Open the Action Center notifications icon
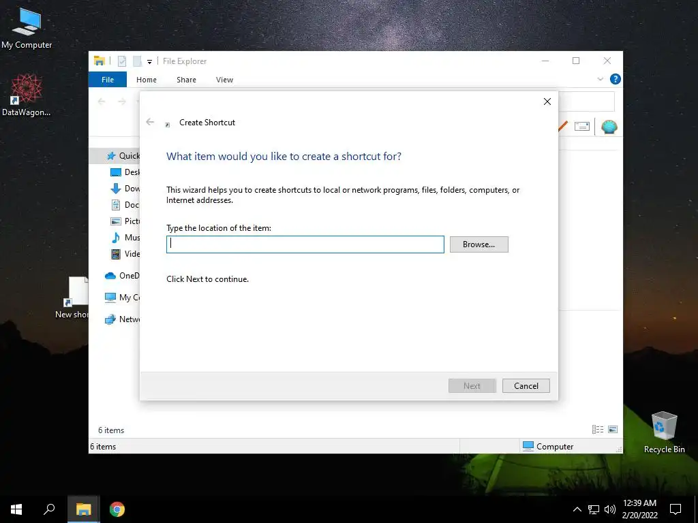Image resolution: width=698 pixels, height=523 pixels. point(676,509)
